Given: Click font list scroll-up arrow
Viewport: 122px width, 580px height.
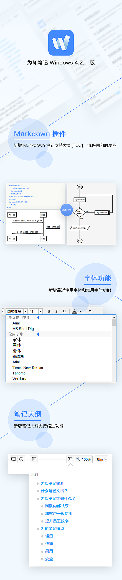Looking at the screenshot, I should pos(114,317).
